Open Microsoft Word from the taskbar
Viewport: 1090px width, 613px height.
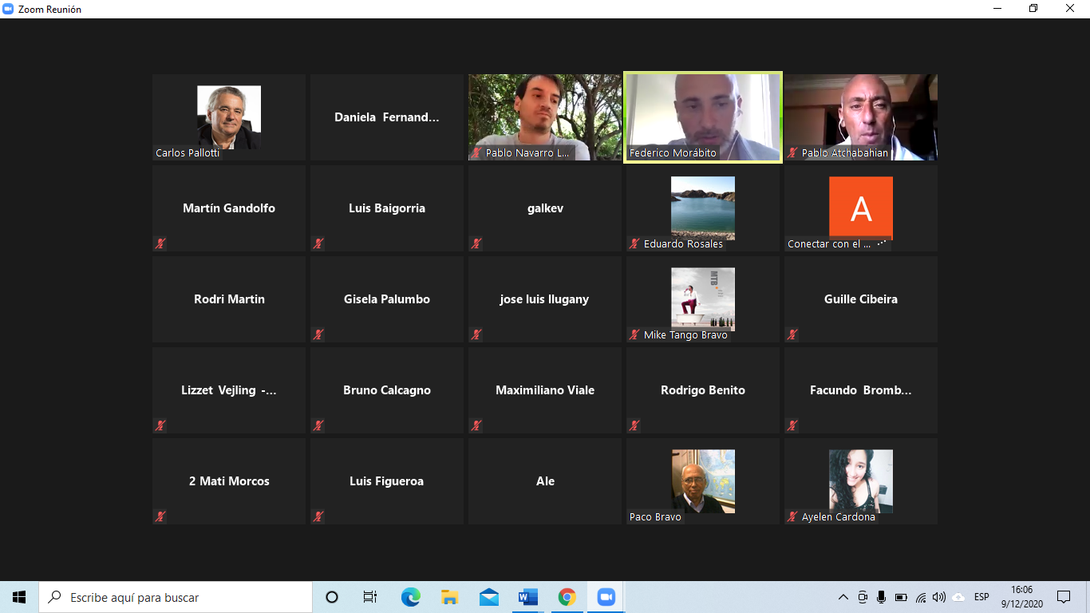[527, 597]
